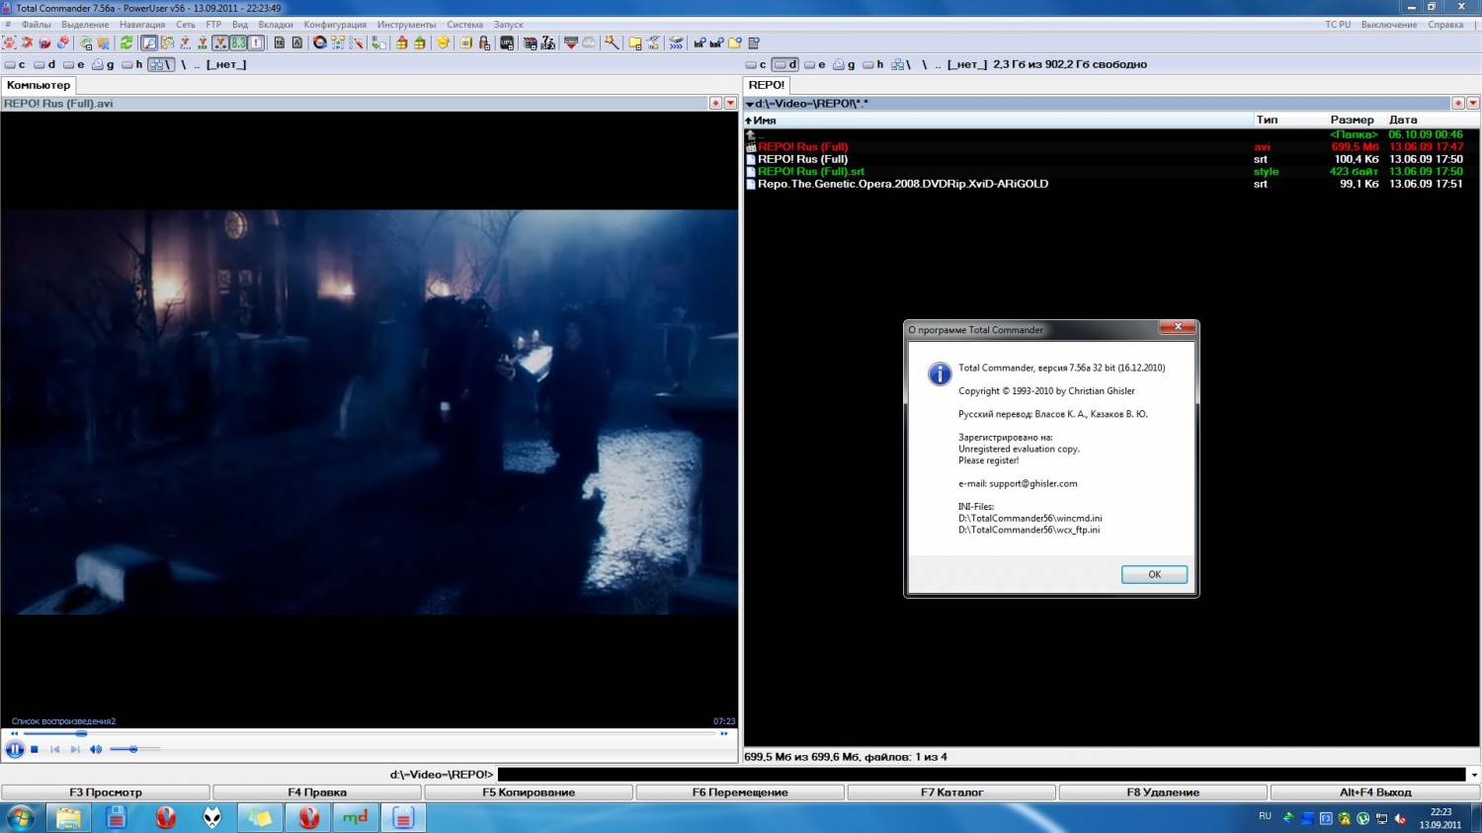
Task: Click the round colorful burner toolbar icon
Action: [319, 42]
